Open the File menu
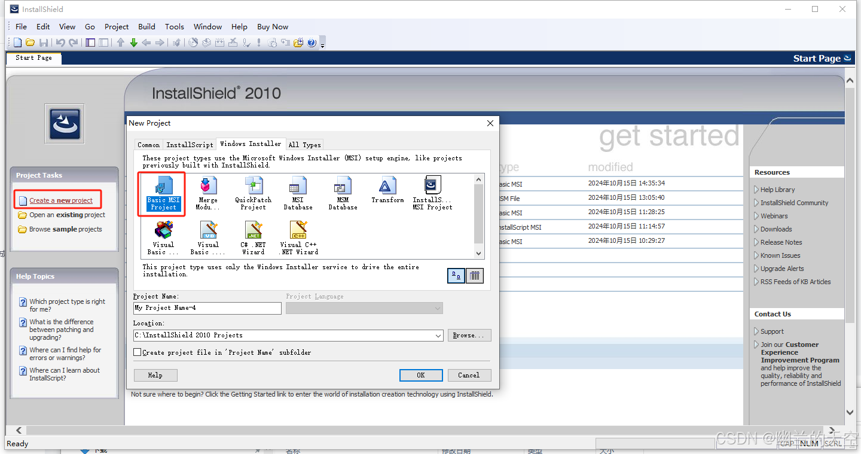The image size is (861, 454). pyautogui.click(x=21, y=26)
